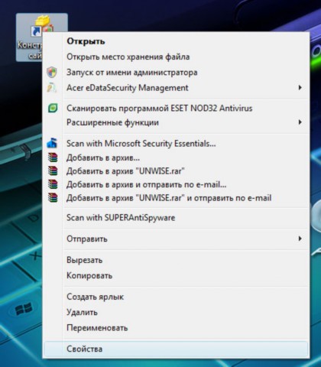Expand the Отправить submenu arrow

click(300, 239)
